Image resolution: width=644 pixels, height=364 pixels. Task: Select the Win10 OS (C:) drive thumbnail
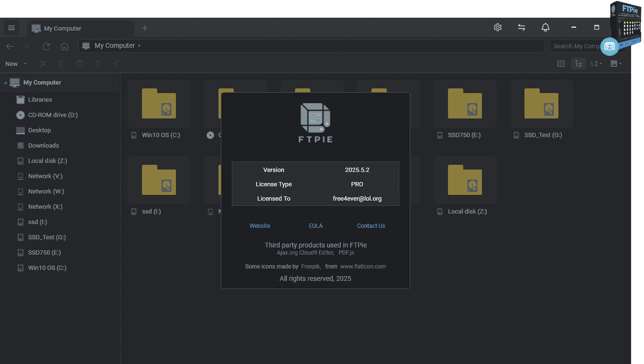(159, 104)
